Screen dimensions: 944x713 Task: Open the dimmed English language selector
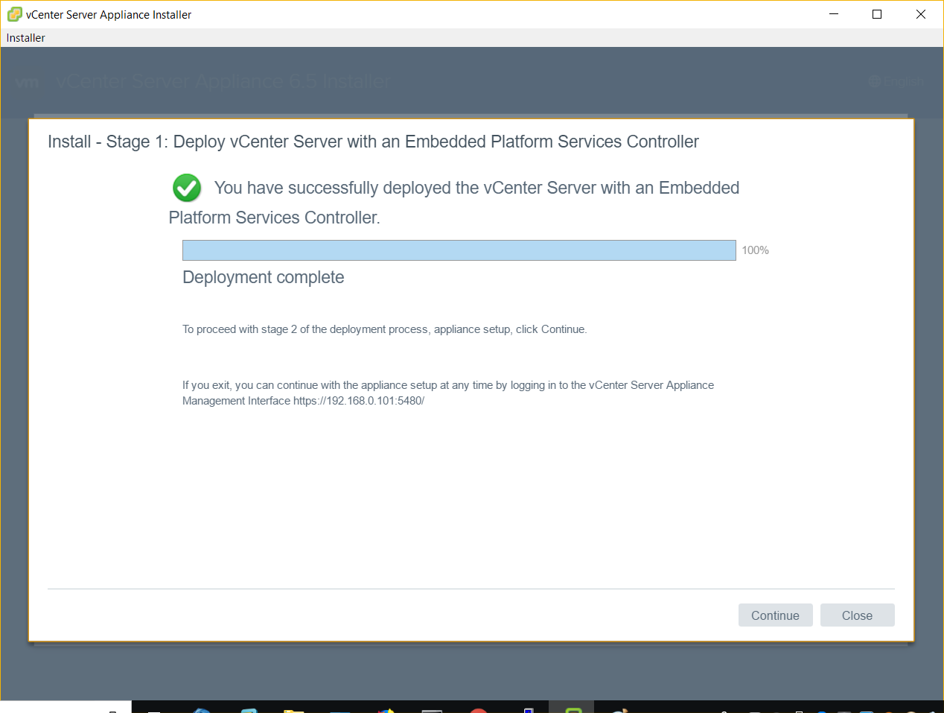tap(896, 81)
